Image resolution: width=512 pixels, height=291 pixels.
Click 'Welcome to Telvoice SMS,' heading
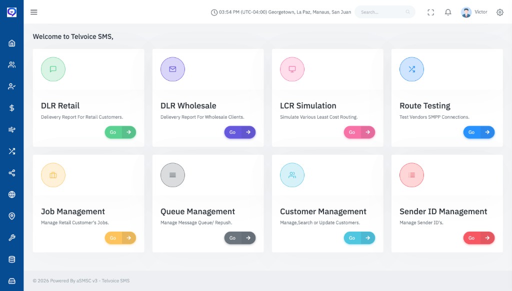tap(73, 36)
